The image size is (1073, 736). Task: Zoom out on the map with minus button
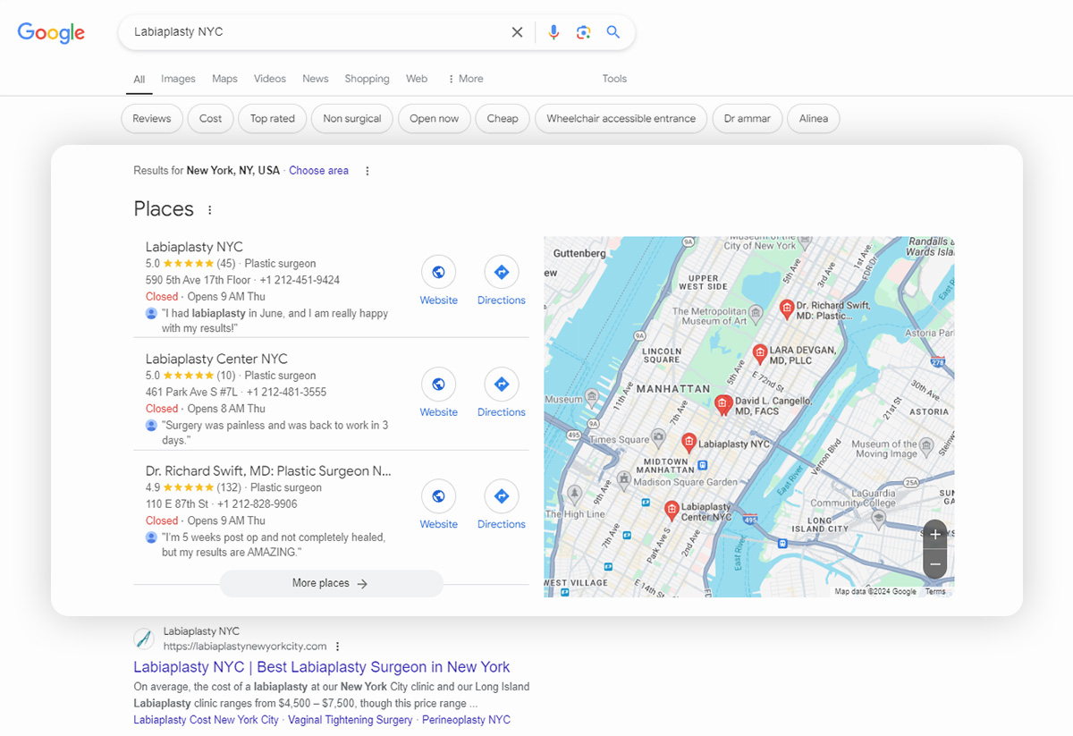click(935, 564)
